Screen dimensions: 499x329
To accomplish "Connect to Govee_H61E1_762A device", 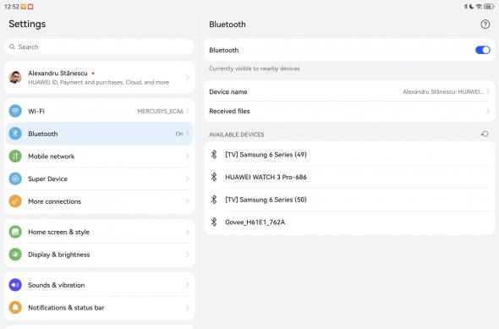I will click(x=349, y=222).
